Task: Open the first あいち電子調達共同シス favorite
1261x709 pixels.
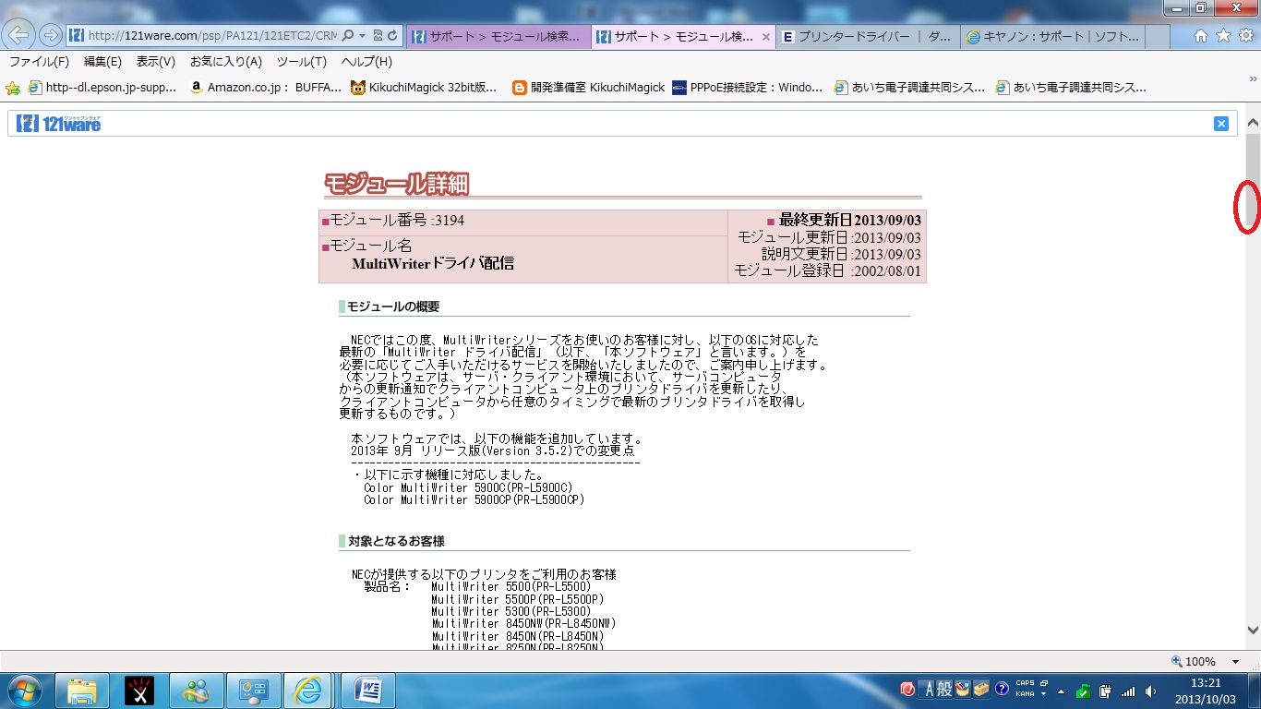Action: tap(908, 88)
